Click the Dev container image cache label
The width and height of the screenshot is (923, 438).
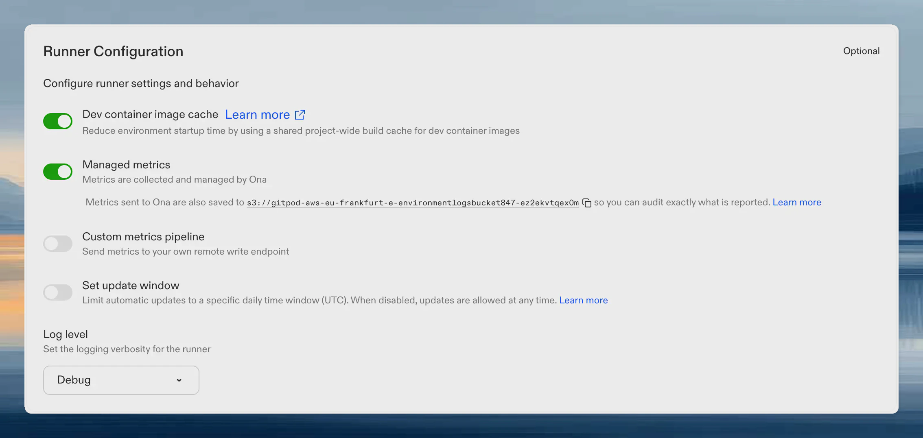[x=150, y=114]
